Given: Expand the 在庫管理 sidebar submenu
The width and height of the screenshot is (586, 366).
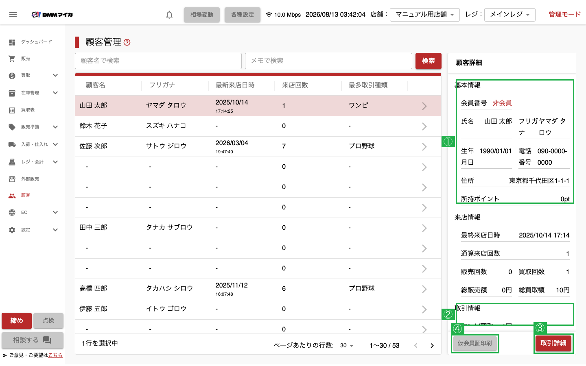Looking at the screenshot, I should [x=55, y=93].
